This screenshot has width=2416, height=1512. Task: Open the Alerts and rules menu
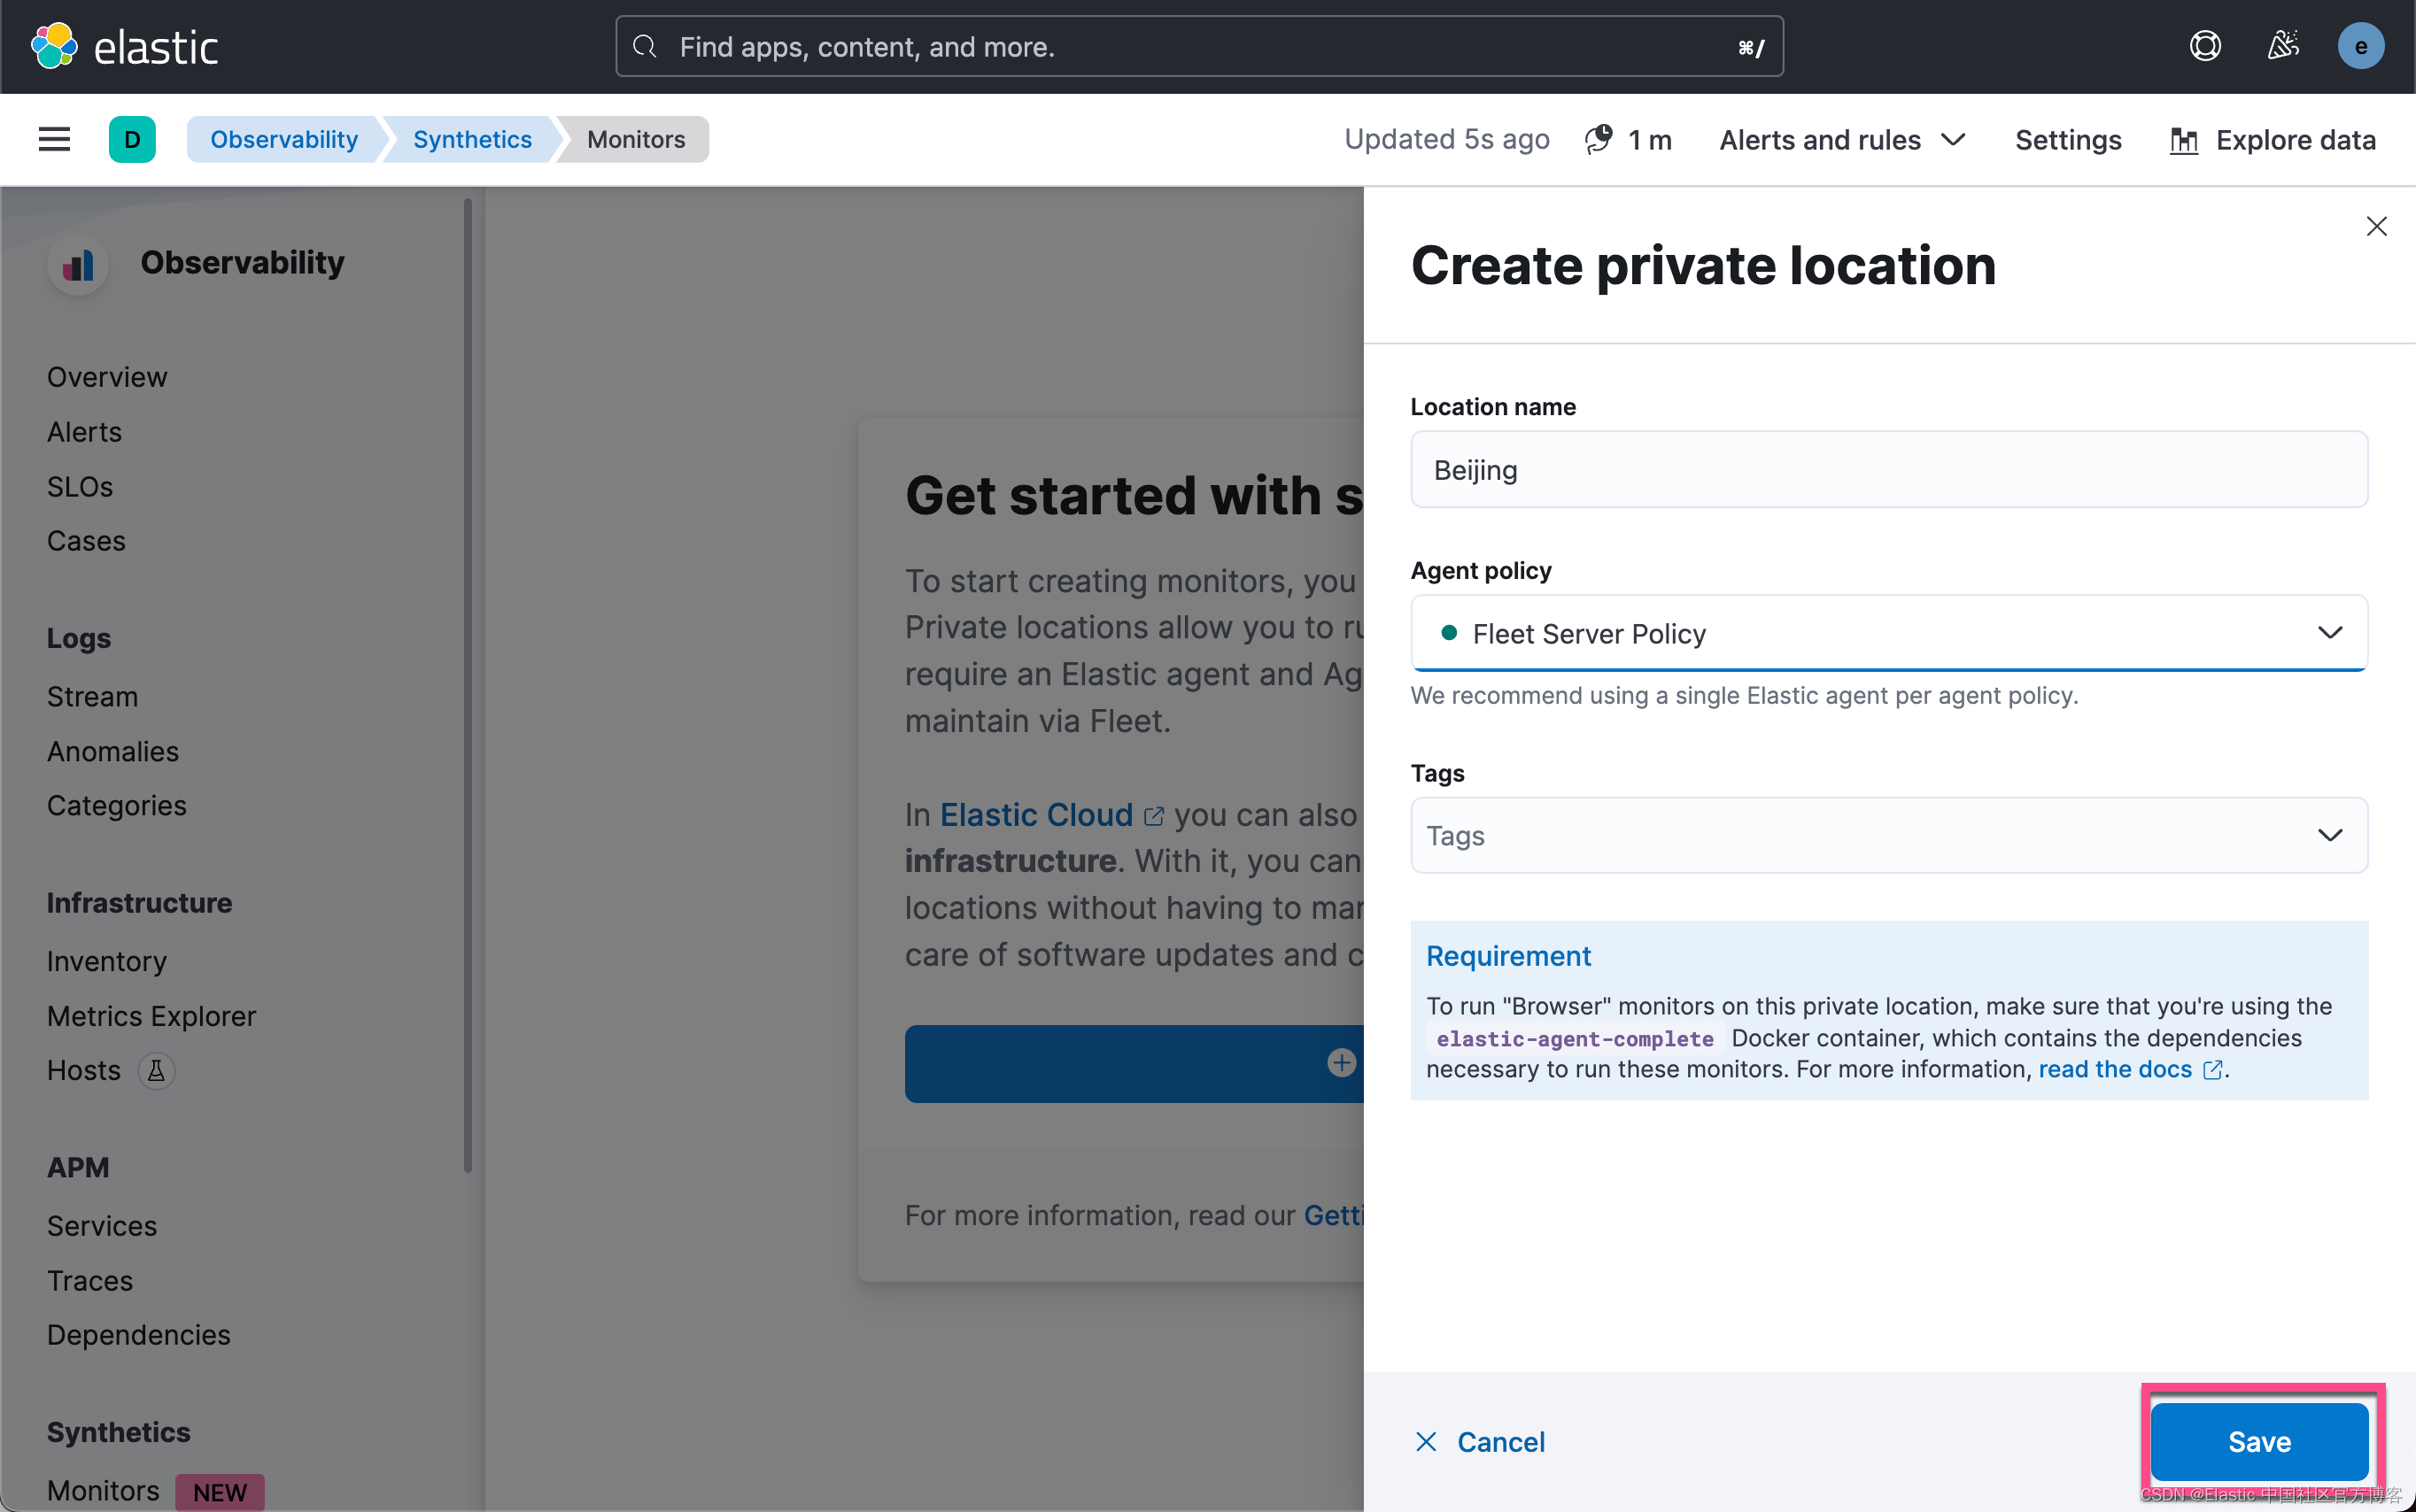pos(1842,139)
